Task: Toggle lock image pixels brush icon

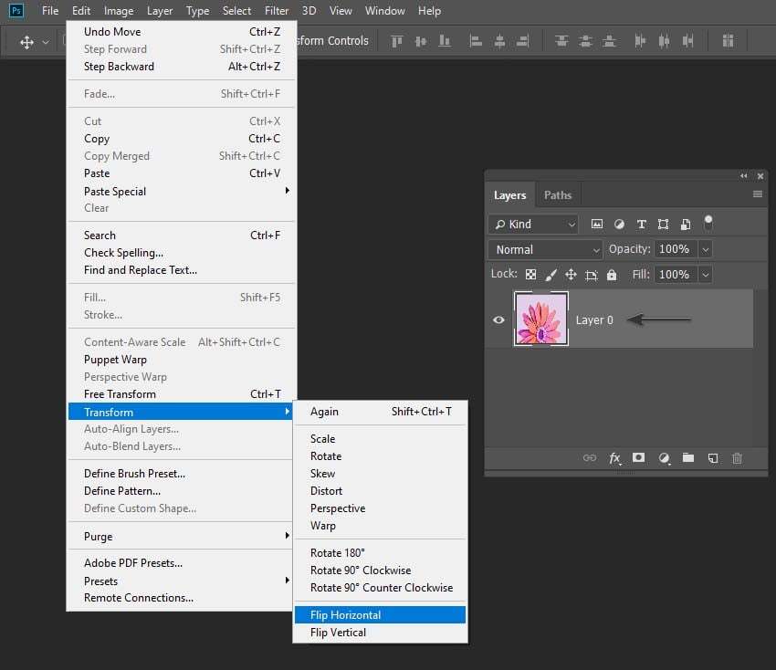Action: (x=551, y=275)
